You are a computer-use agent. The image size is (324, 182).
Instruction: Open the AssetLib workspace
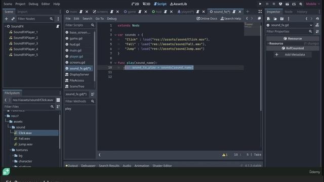179,4
